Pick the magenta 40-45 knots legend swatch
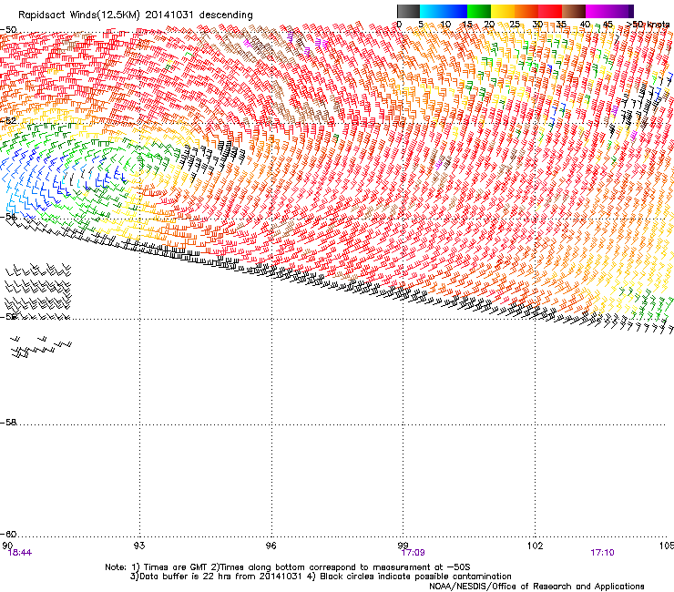674x592 pixels. [x=597, y=11]
